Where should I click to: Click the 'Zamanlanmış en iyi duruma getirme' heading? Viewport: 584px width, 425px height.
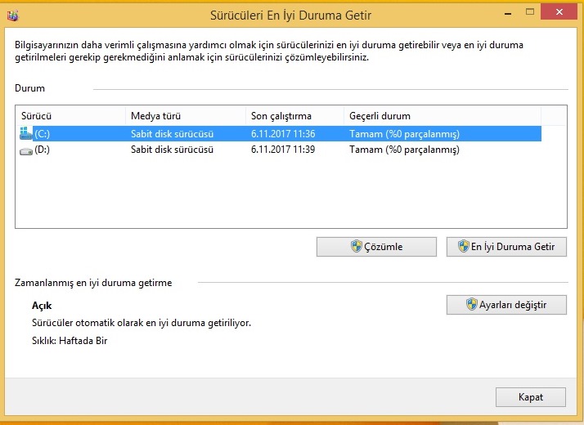pos(93,283)
